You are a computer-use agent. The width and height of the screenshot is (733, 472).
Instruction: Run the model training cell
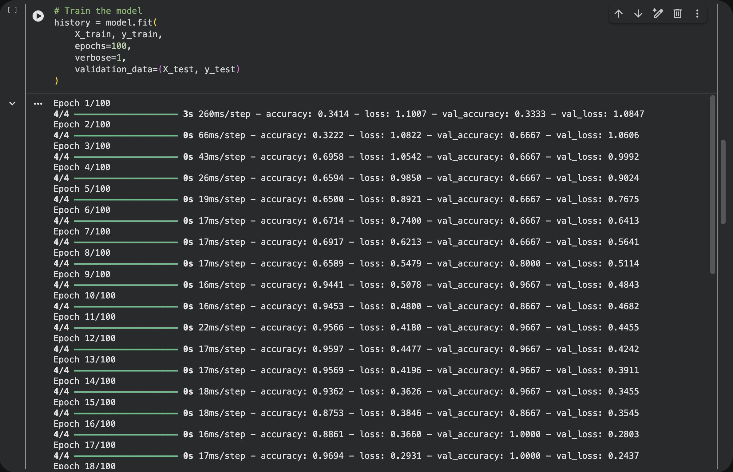(38, 16)
